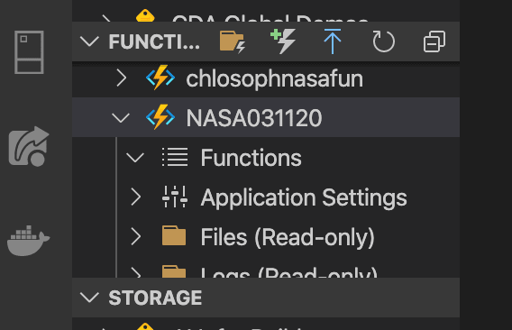Image resolution: width=512 pixels, height=330 pixels.
Task: Expand Files (Read-only) node
Action: click(136, 236)
